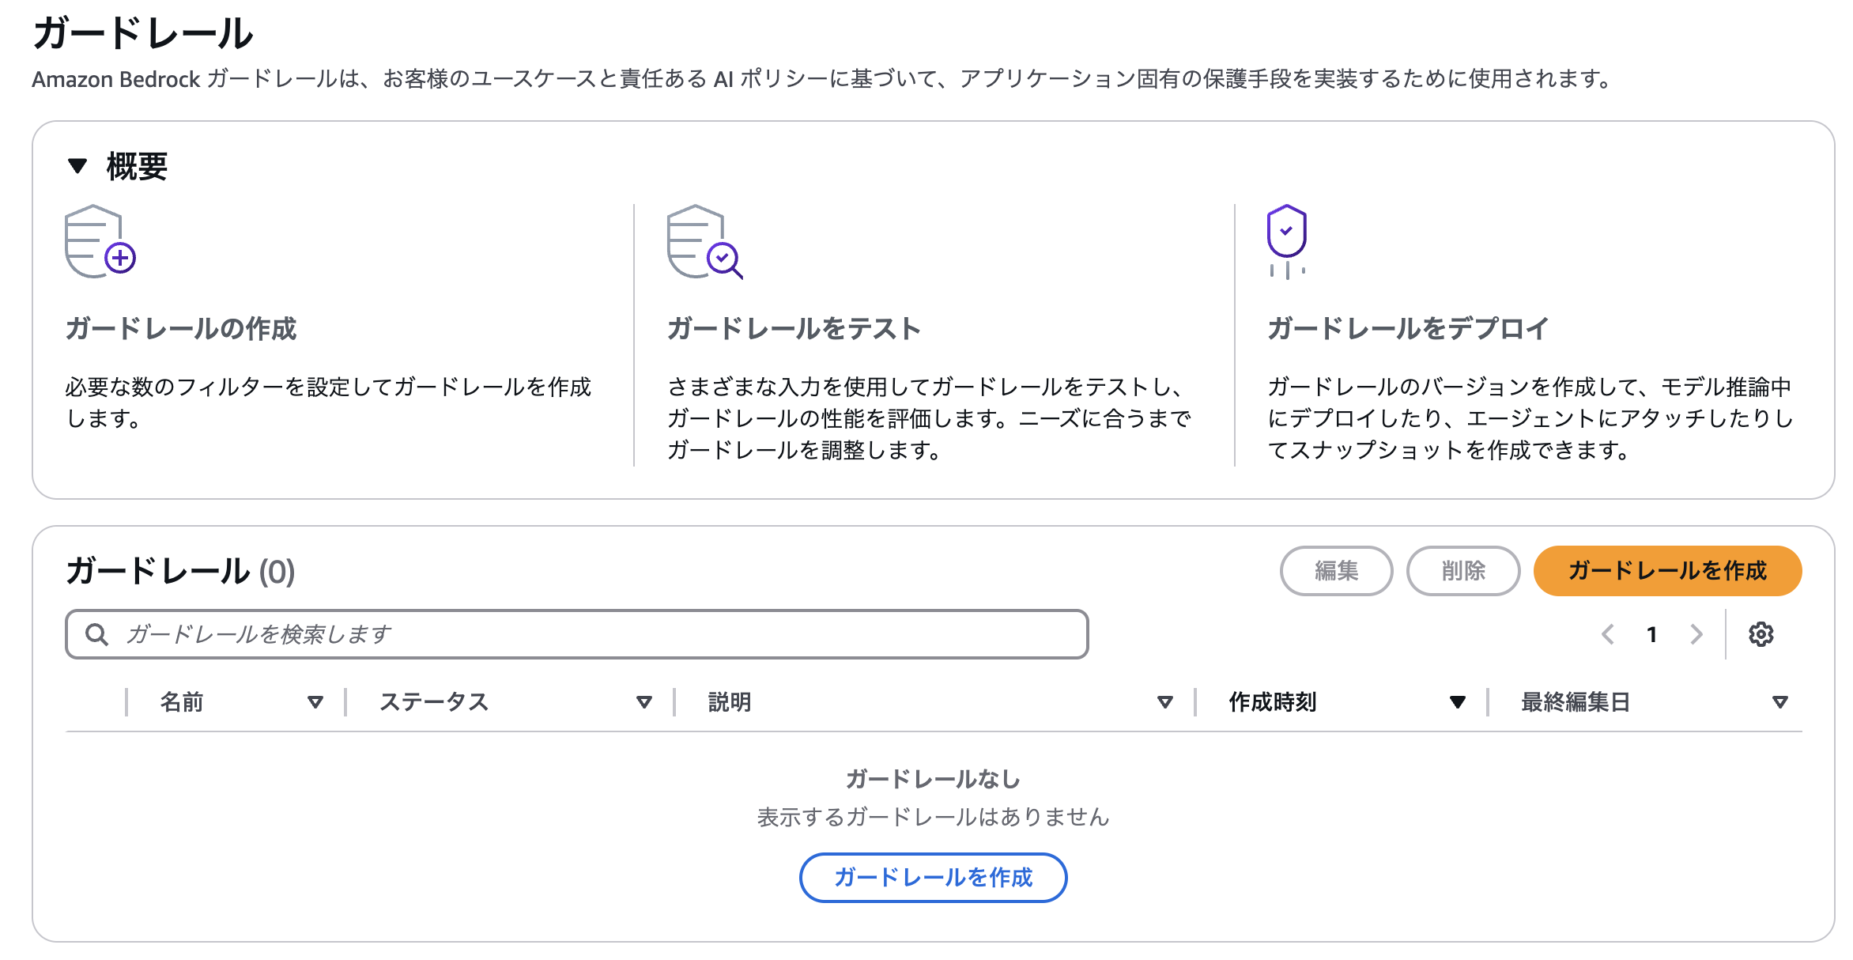Click the guardrail test magnifier shield icon
The width and height of the screenshot is (1853, 960).
point(700,241)
